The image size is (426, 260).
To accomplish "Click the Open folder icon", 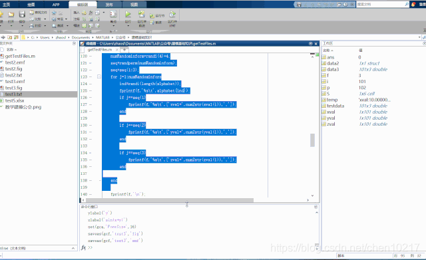I will point(11,15).
